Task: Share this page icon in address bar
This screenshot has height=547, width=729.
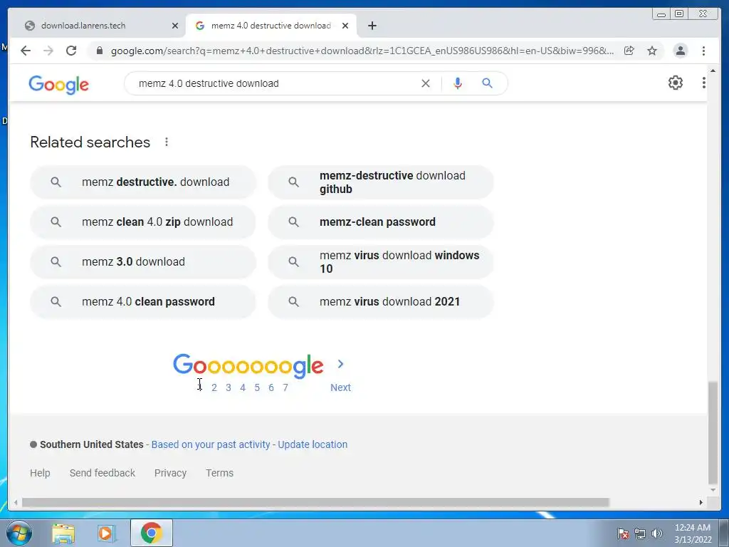Action: (x=629, y=51)
